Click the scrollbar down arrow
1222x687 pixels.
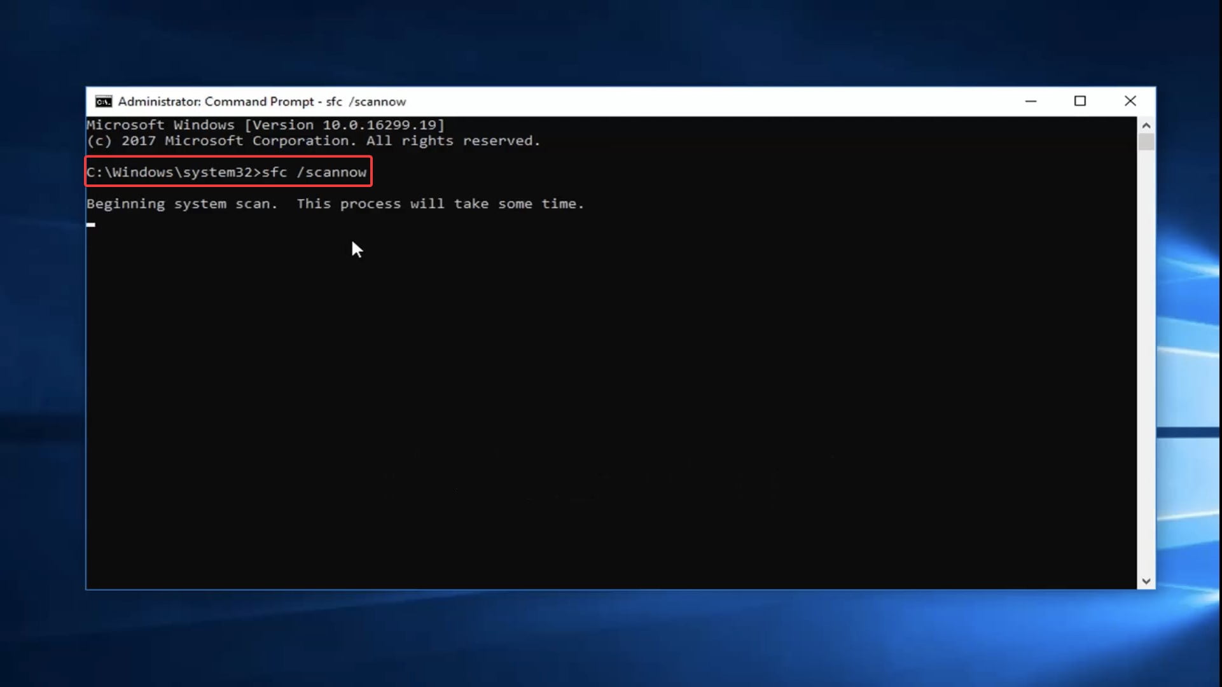coord(1146,581)
